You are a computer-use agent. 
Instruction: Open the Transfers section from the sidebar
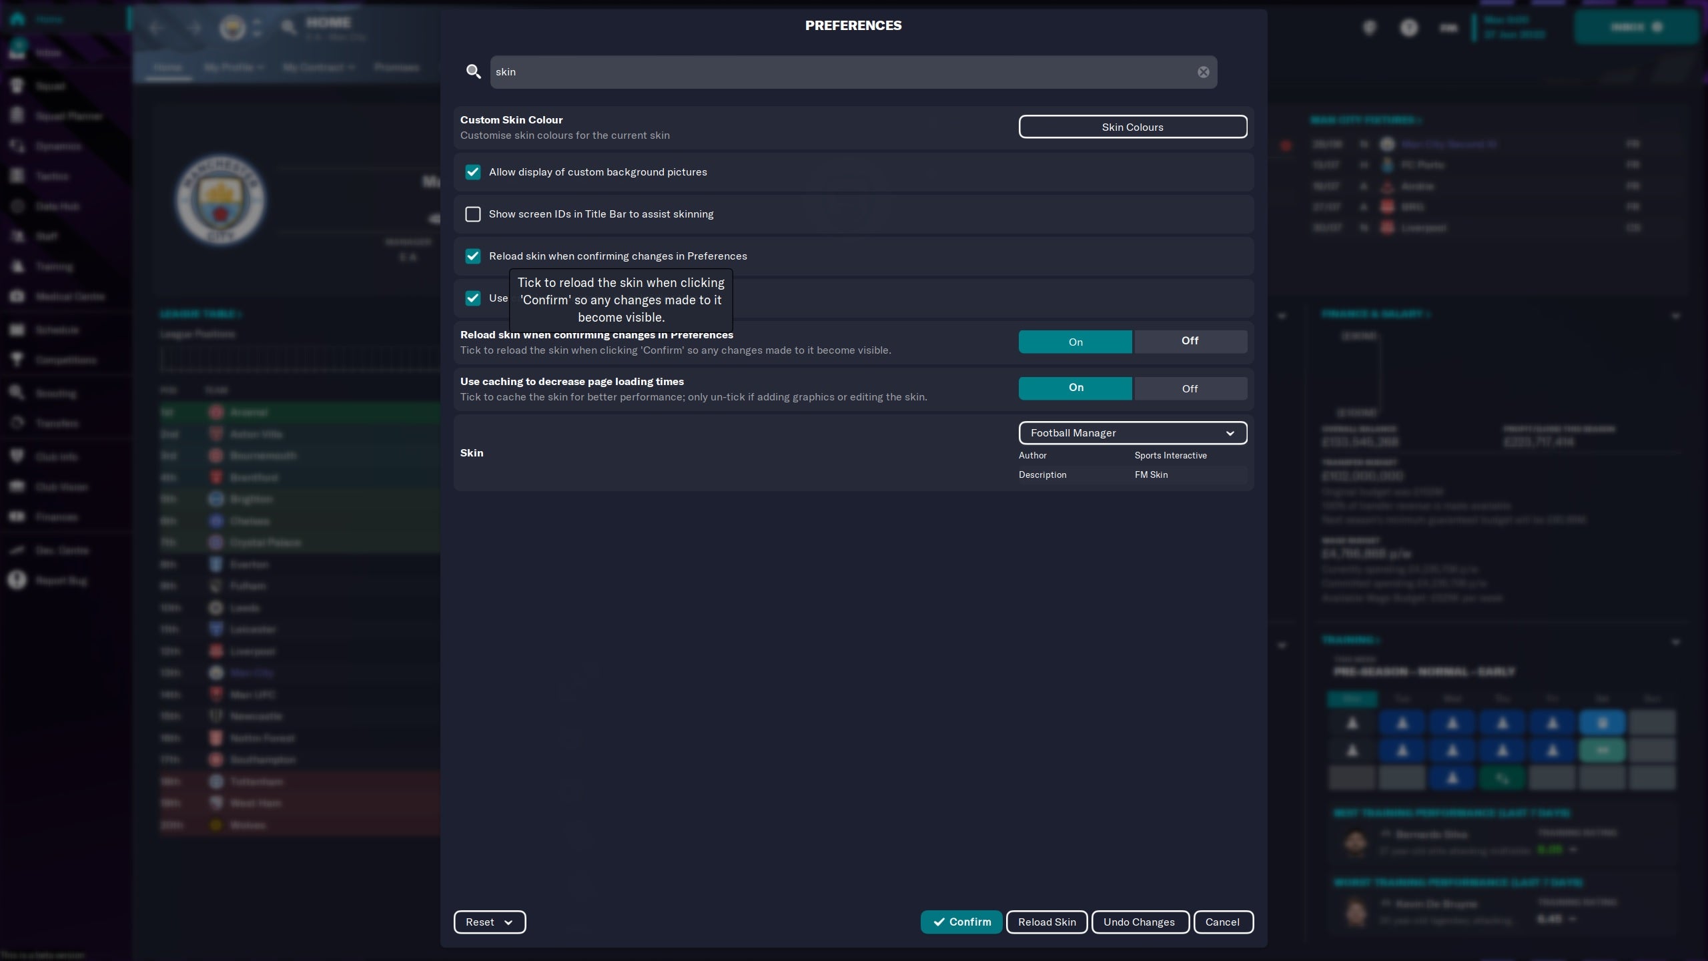point(57,423)
